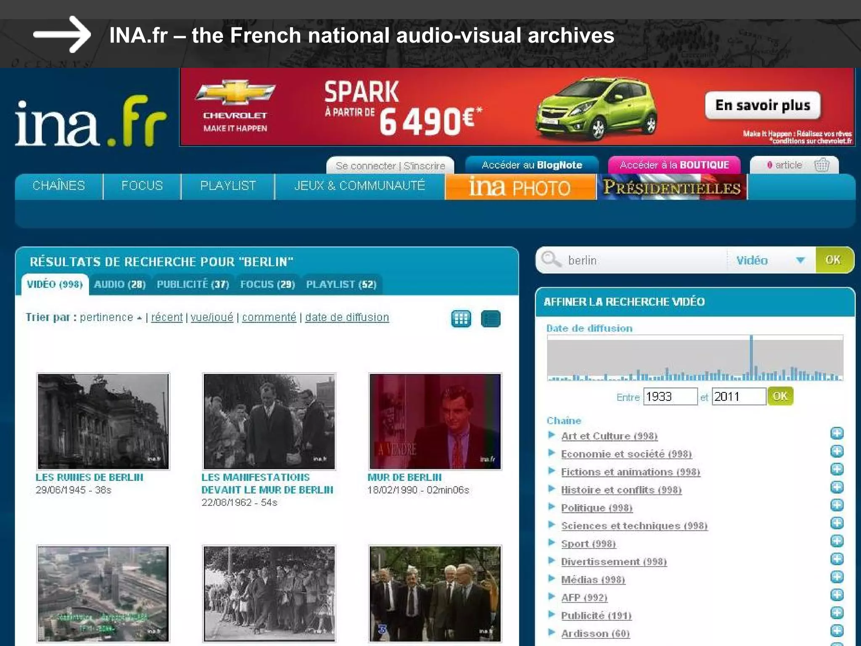Add Economie et société filter plus icon
861x646 pixels.
coord(837,451)
